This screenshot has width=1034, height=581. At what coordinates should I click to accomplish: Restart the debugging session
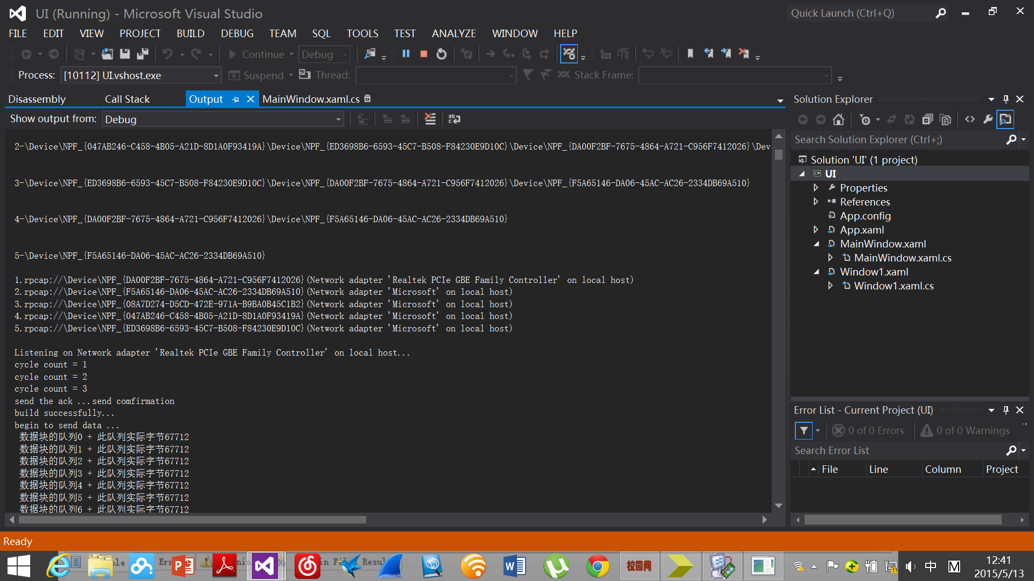(441, 54)
